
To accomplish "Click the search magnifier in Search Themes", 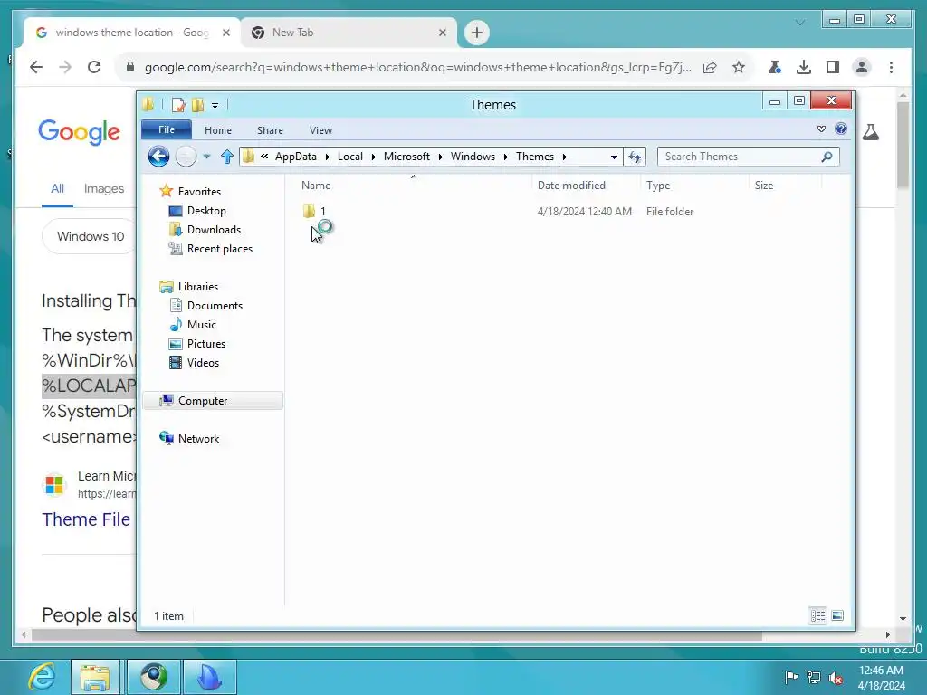I will click(827, 157).
